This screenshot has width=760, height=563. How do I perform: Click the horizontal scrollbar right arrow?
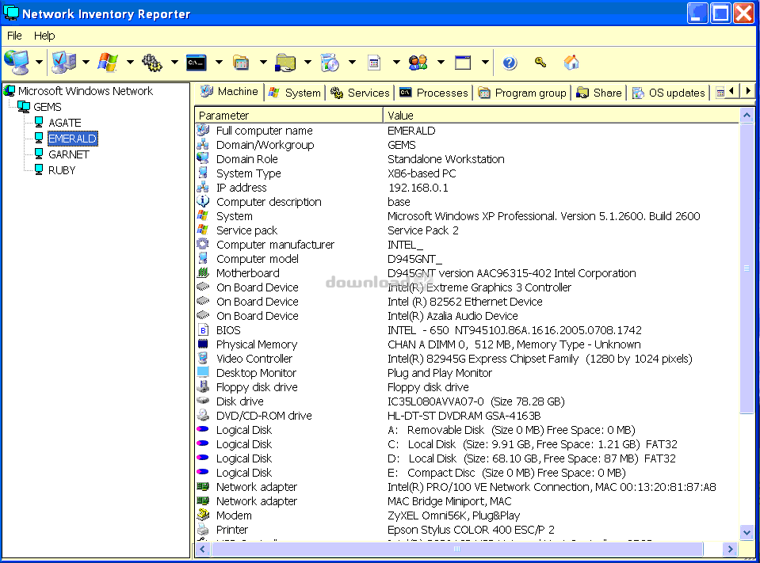[x=730, y=549]
